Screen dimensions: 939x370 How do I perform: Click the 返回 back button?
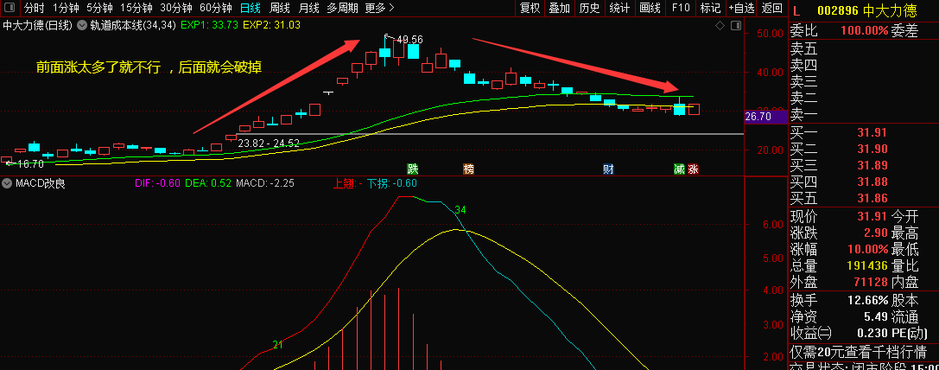tap(772, 8)
